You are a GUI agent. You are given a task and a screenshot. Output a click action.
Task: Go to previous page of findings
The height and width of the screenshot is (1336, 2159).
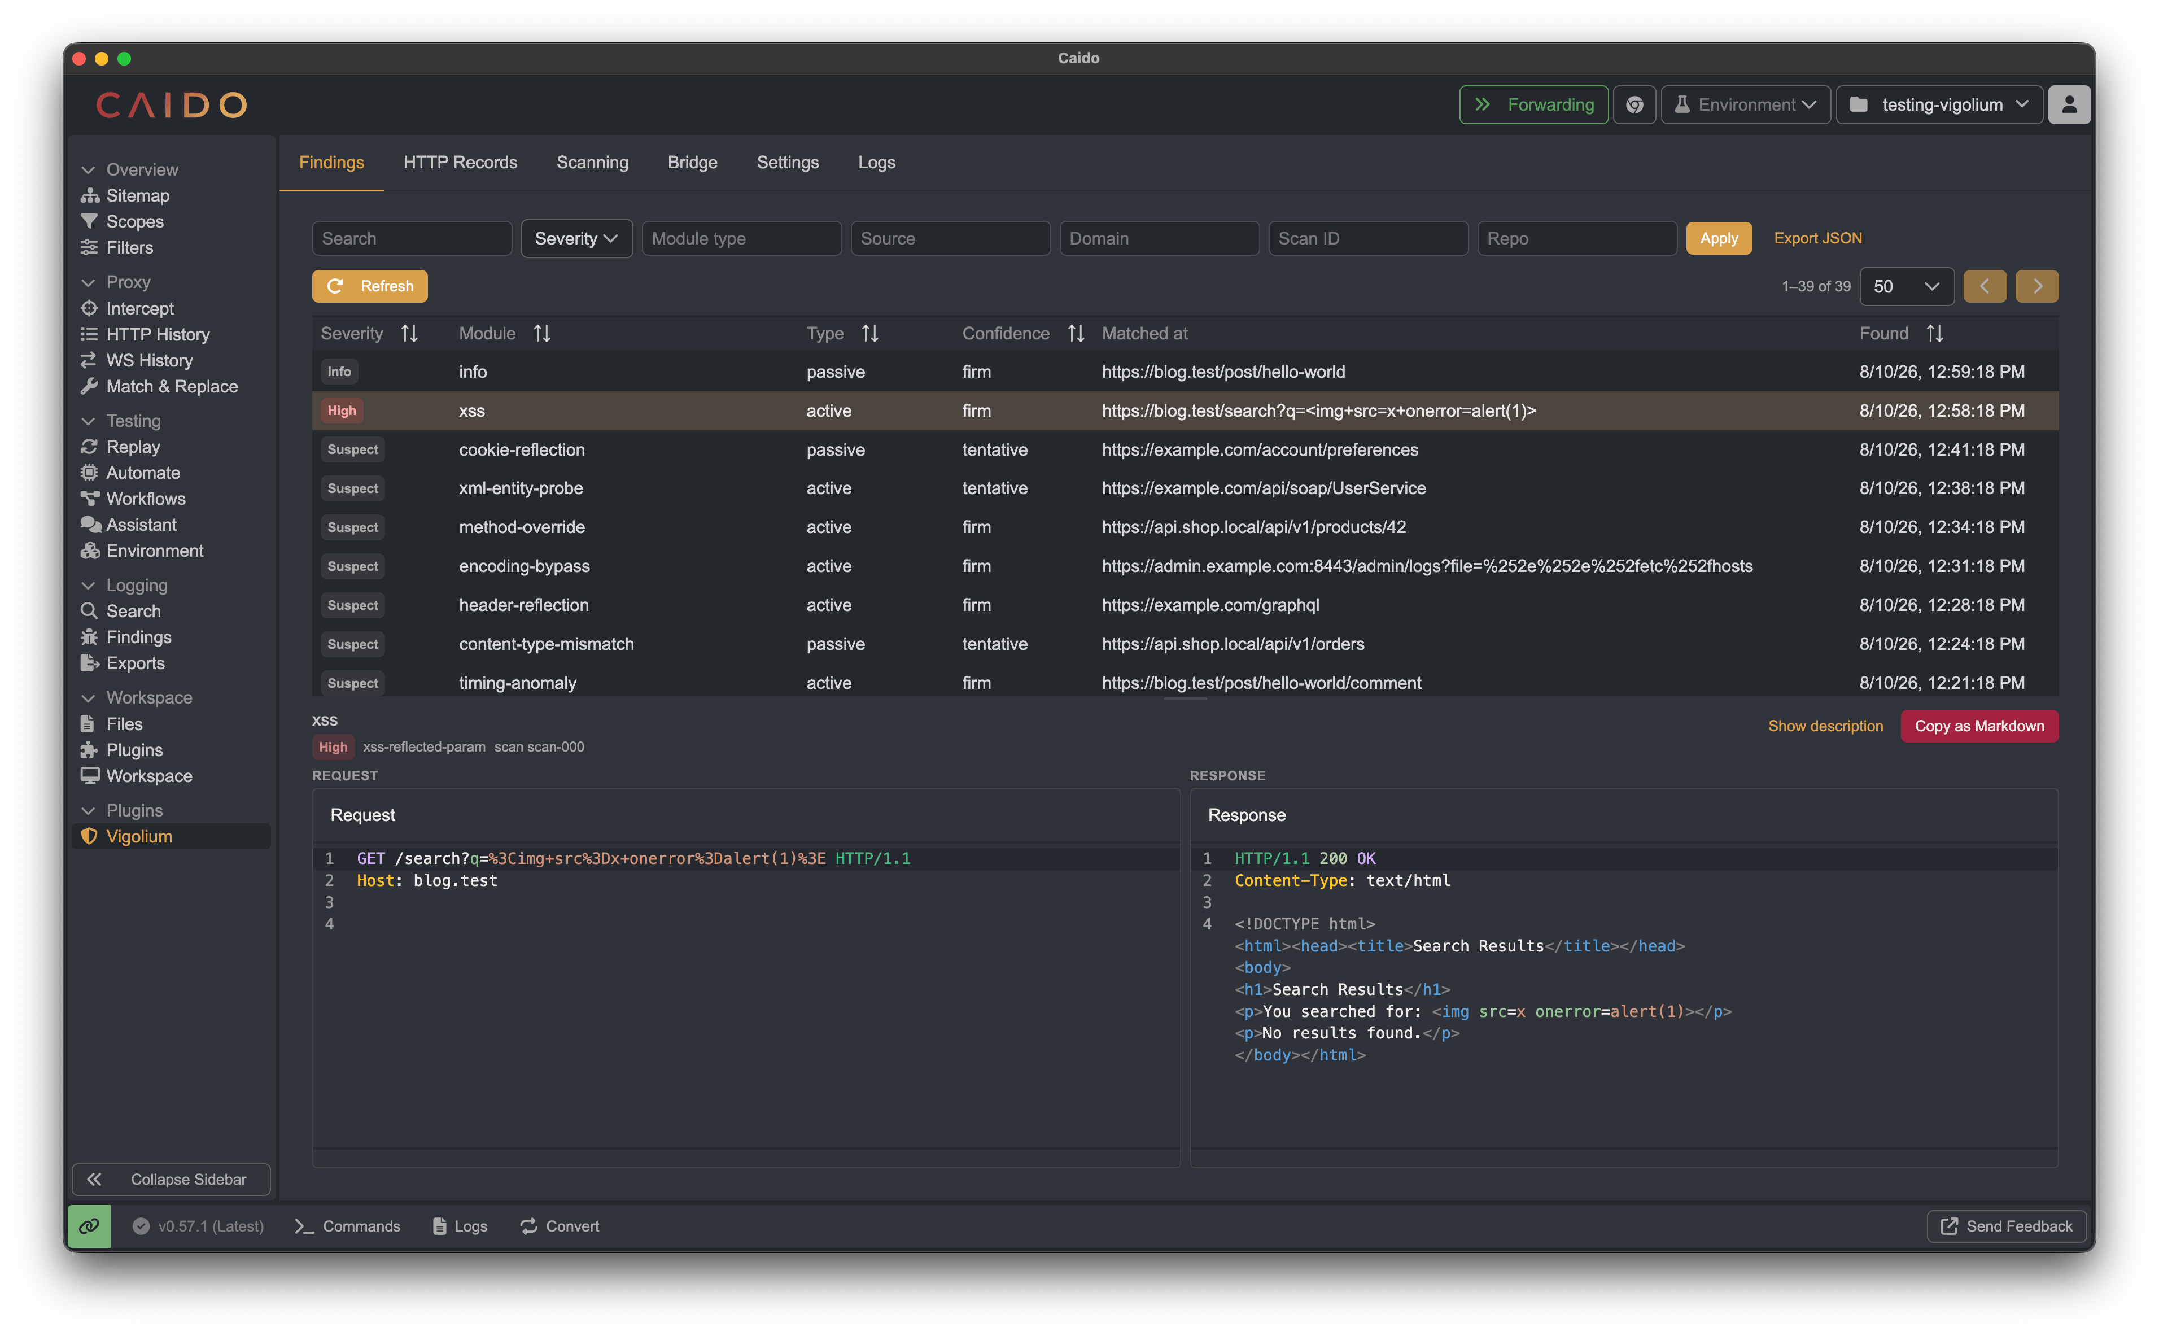click(1984, 286)
